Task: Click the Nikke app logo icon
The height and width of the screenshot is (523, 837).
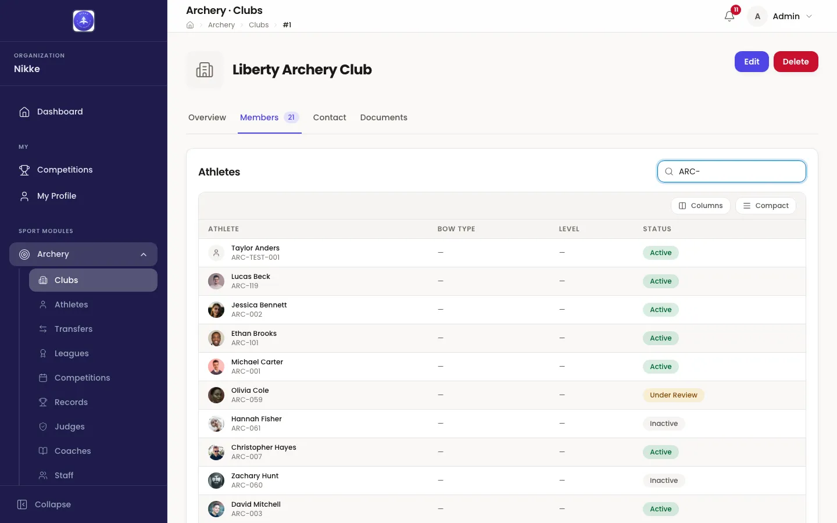Action: click(84, 21)
